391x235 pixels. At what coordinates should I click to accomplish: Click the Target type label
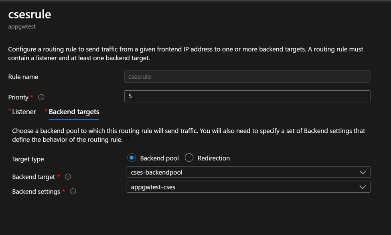coord(28,159)
